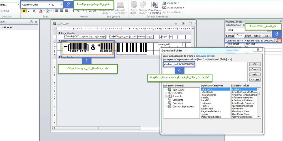283x141 pixels.
Task: Open Change Shape menu
Action: click(x=143, y=8)
